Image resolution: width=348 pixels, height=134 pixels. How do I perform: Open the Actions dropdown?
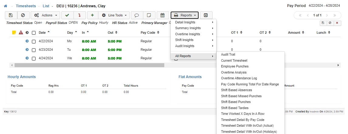coord(46,15)
